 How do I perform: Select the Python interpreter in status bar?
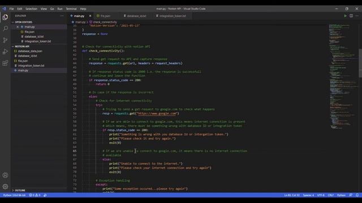(14, 195)
